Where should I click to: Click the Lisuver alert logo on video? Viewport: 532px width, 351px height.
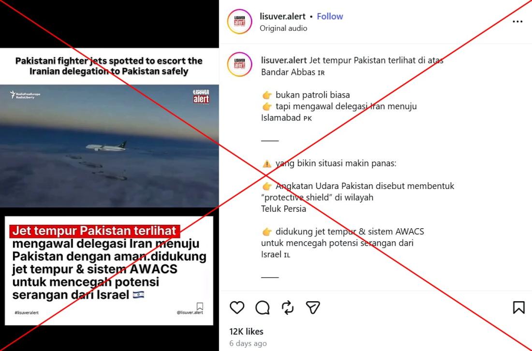click(201, 97)
